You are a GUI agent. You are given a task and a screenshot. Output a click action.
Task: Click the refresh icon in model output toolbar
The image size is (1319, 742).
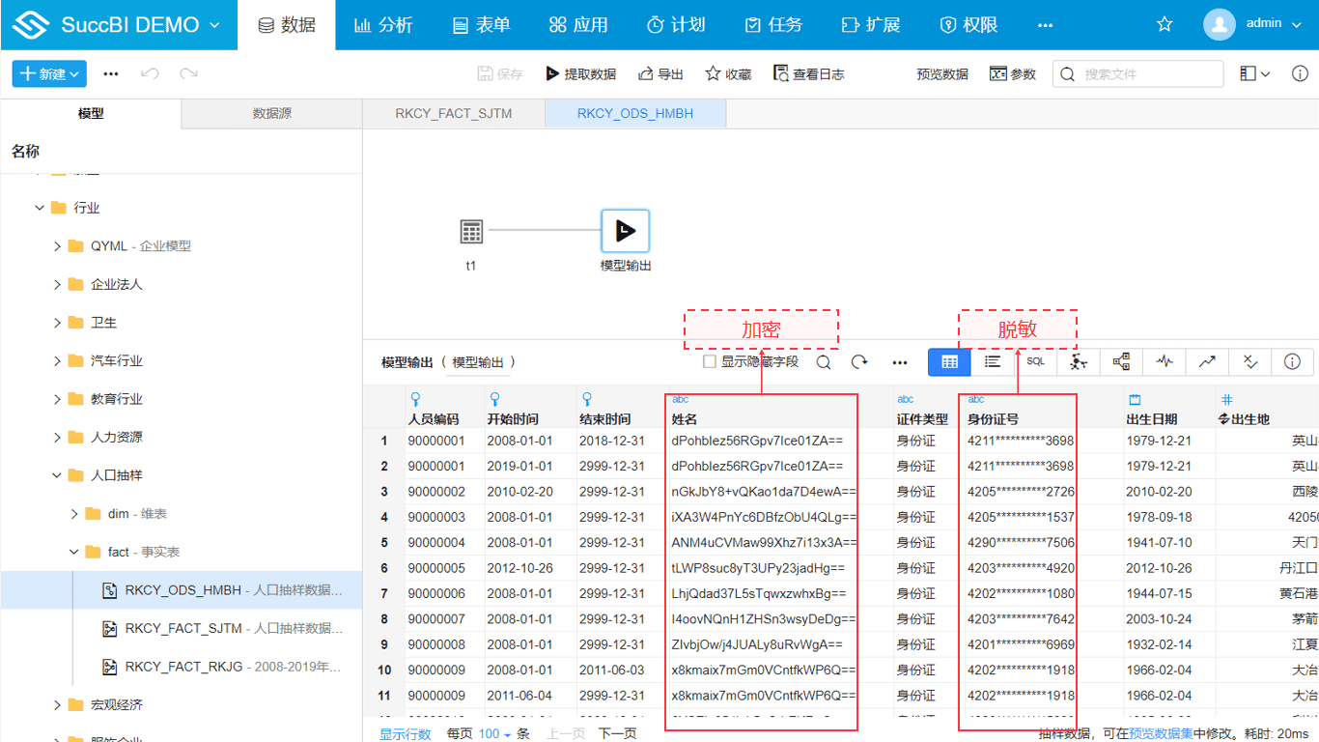(859, 362)
